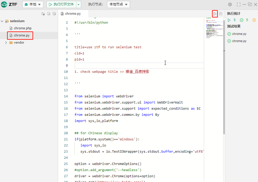
Task: Click the 执行打开文件 button
Action: point(61,5)
